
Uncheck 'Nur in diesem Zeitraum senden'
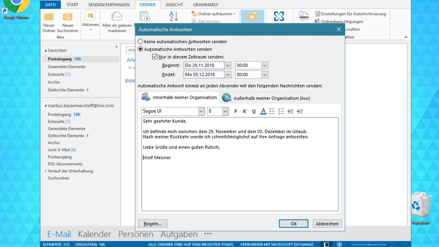tap(155, 57)
